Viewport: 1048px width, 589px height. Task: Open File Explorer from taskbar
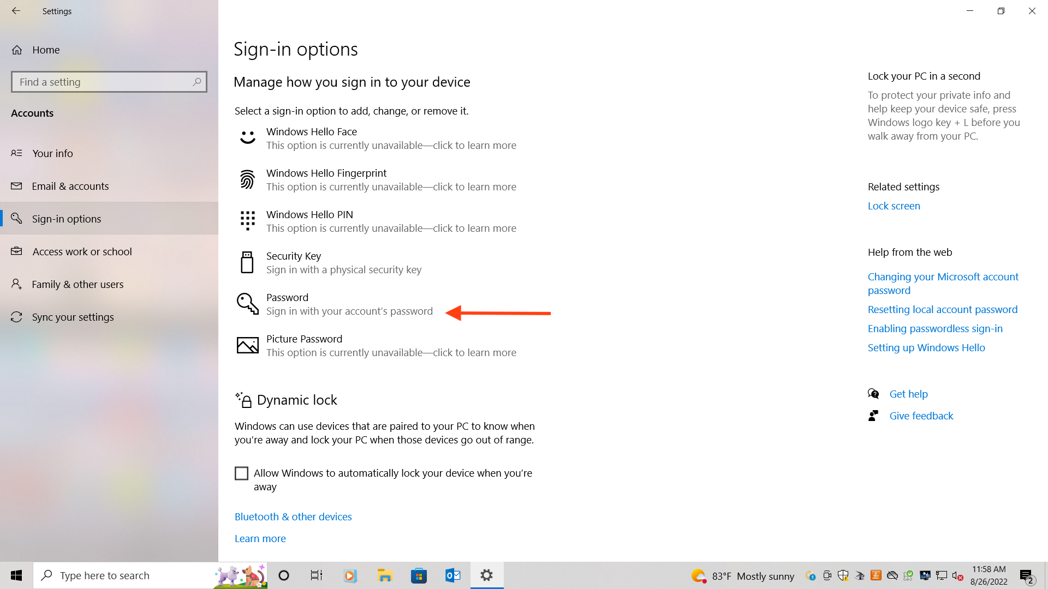tap(385, 575)
